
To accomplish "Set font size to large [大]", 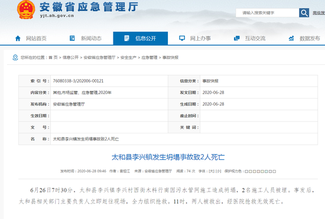I will click(212, 171).
